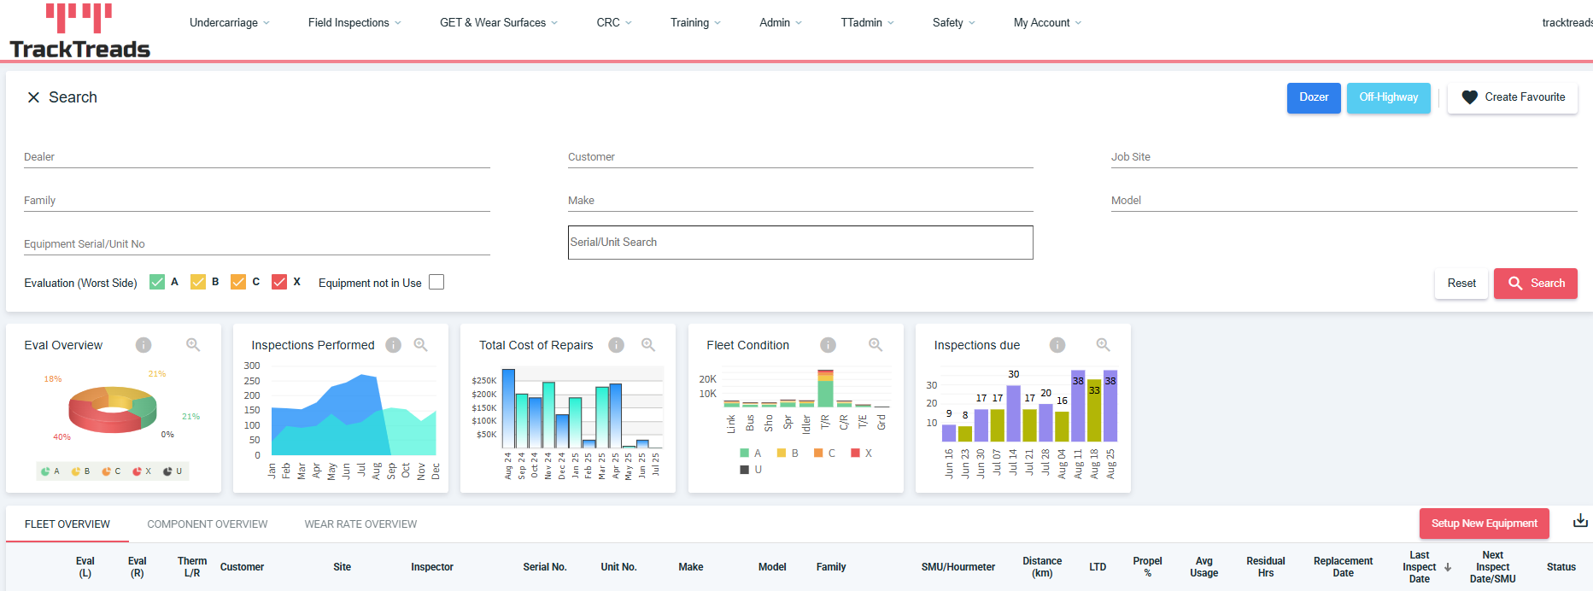
Task: Switch to Component Overview tab
Action: (207, 524)
